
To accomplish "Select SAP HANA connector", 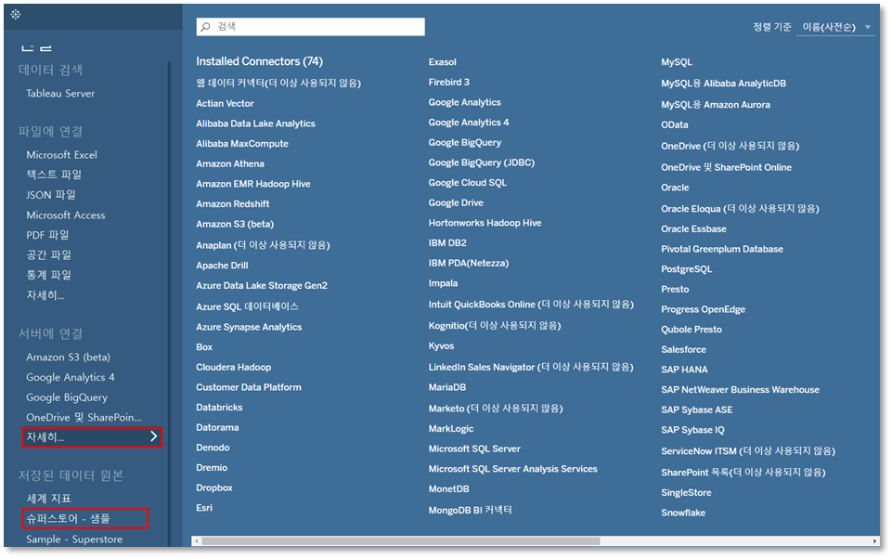I will pos(684,370).
